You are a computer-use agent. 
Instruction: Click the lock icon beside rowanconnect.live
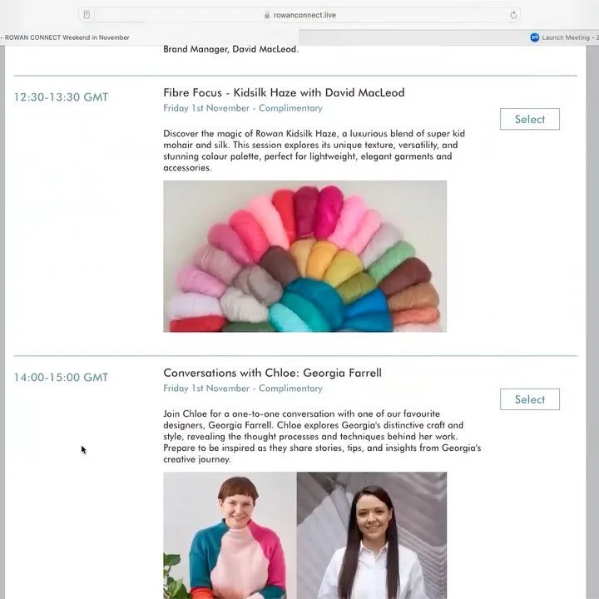267,15
